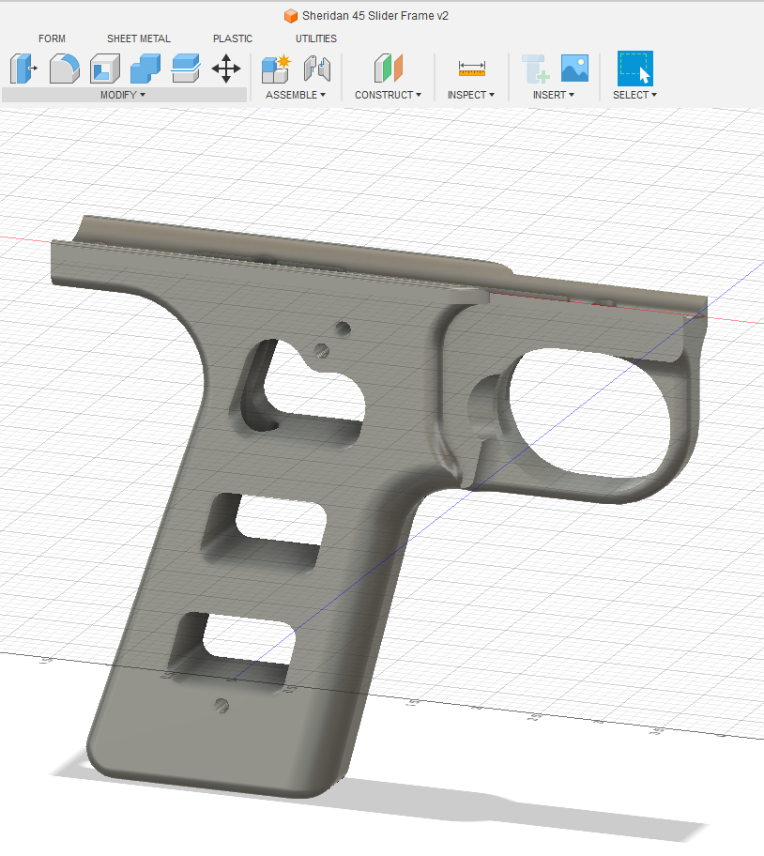Image resolution: width=764 pixels, height=856 pixels.
Task: Click the orange document cube icon
Action: coord(291,16)
